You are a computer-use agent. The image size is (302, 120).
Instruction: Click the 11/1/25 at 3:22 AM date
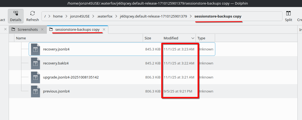(x=179, y=63)
